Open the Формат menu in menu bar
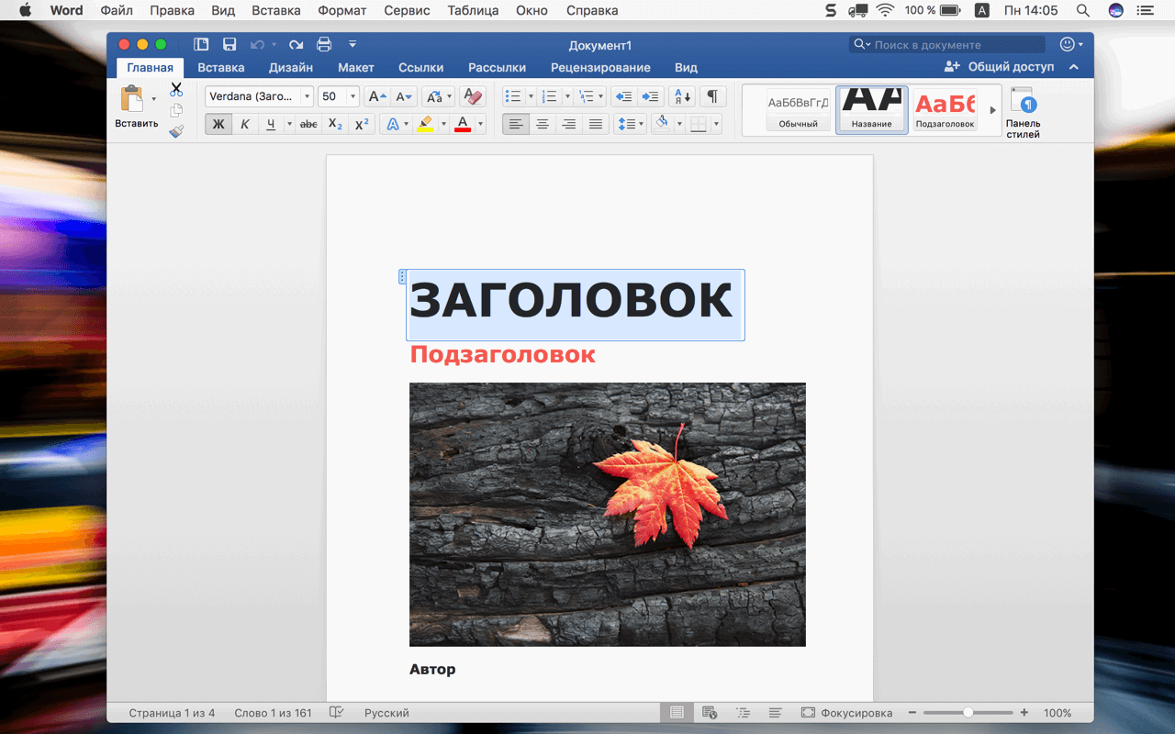Viewport: 1175px width, 734px height. pyautogui.click(x=341, y=10)
